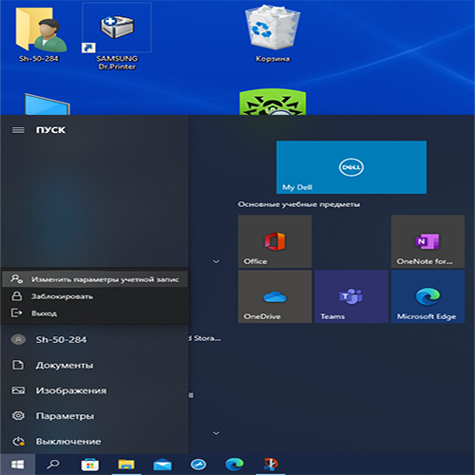The width and height of the screenshot is (475, 475).
Task: Open the OneNote tile
Action: pyautogui.click(x=427, y=241)
